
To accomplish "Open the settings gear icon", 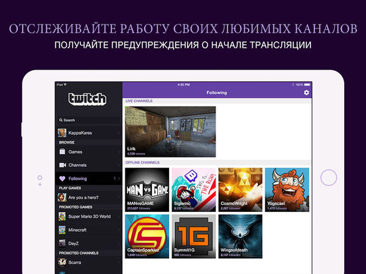I will [306, 93].
